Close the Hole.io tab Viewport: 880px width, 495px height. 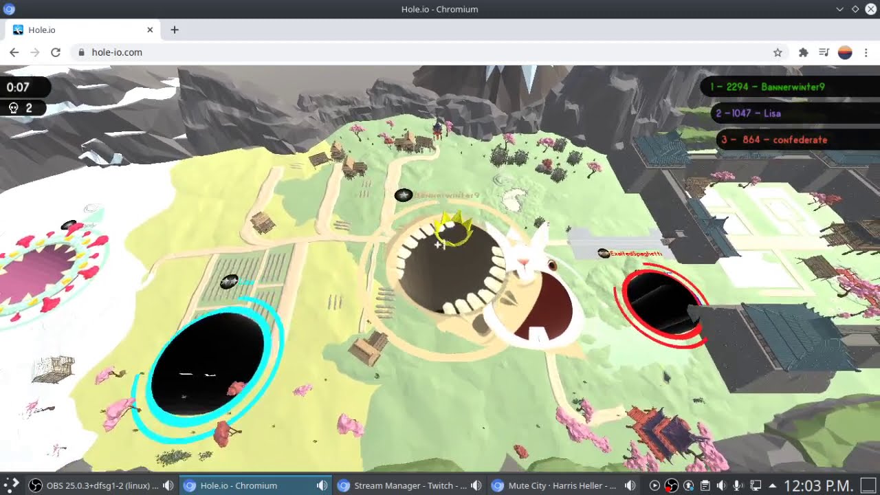[x=150, y=30]
